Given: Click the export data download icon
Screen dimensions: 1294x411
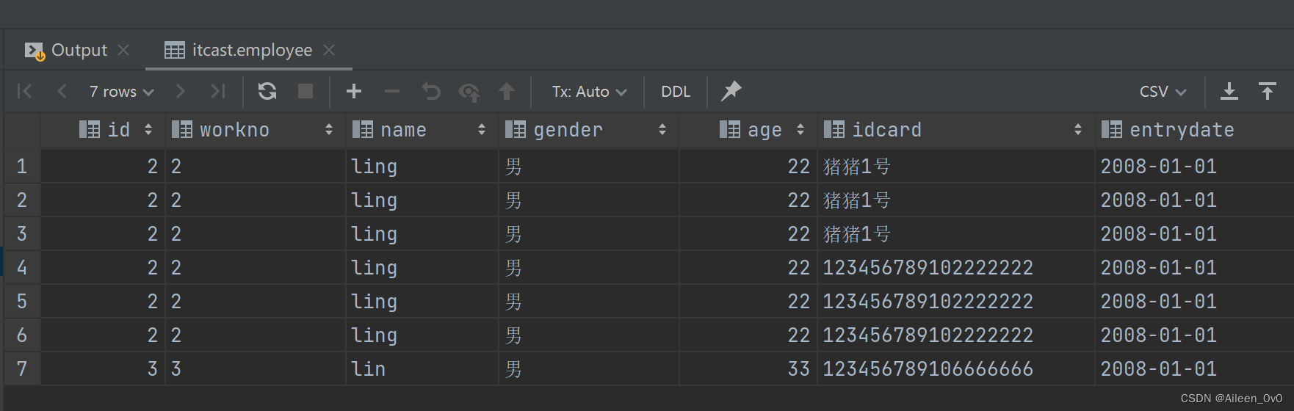Looking at the screenshot, I should pos(1229,91).
